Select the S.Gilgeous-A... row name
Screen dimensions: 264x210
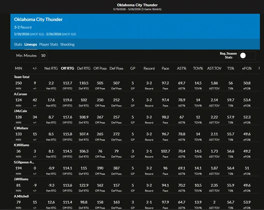(x=24, y=162)
